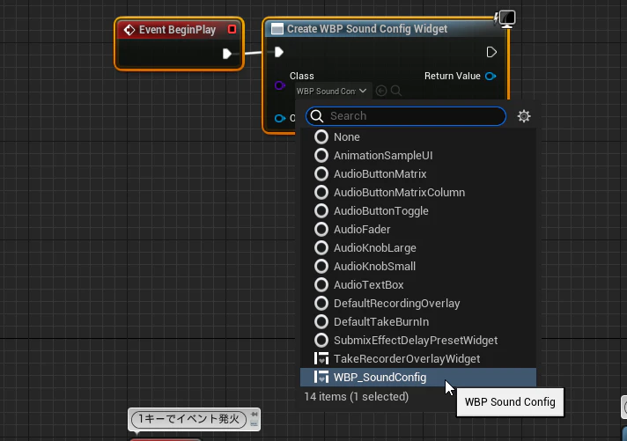Screen dimensions: 627x441
Task: Click the Class pin label
Action: 301,76
